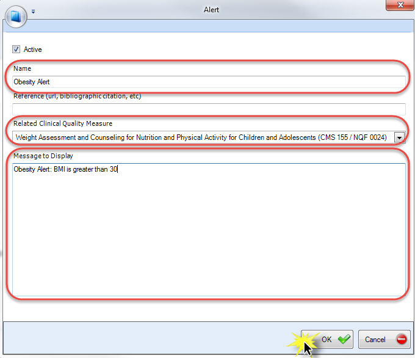The width and height of the screenshot is (415, 358).
Task: Open the quick access toolbar customize arrow
Action: click(x=34, y=11)
